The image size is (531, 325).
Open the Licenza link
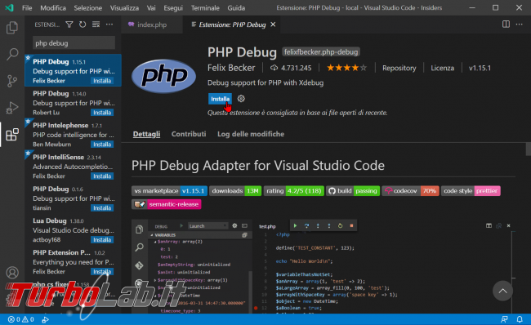(442, 68)
